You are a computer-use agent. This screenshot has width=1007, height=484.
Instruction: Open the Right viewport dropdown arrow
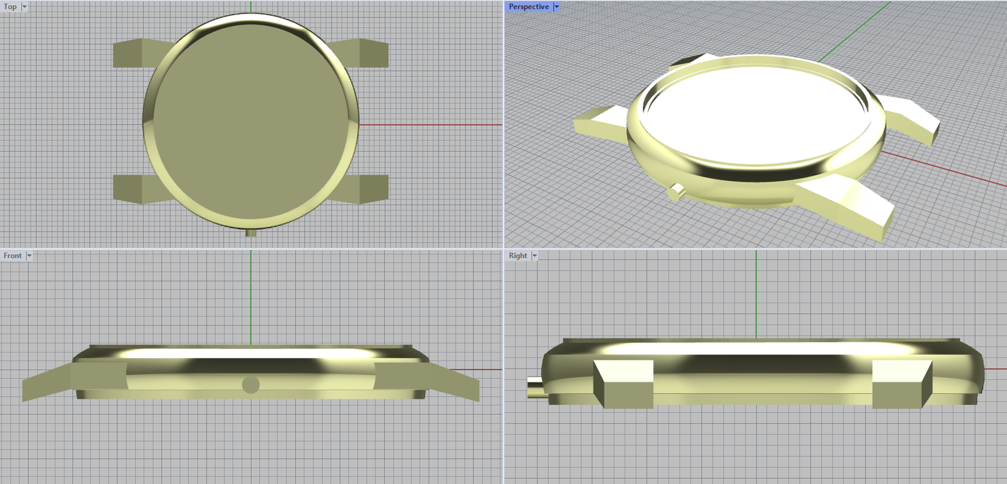point(535,256)
